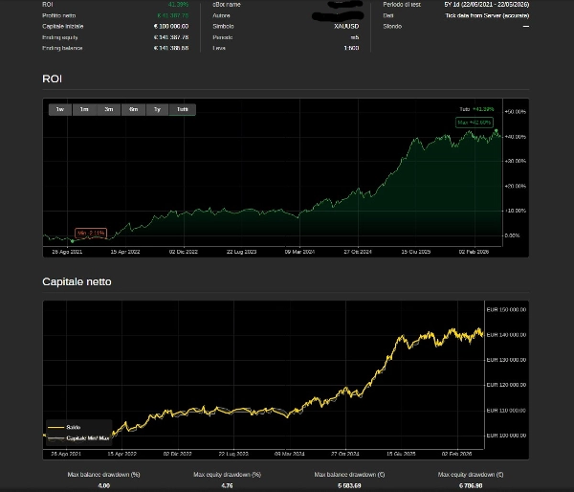574x492 pixels.
Task: Select the 1m range on ROI chart
Action: click(x=84, y=109)
